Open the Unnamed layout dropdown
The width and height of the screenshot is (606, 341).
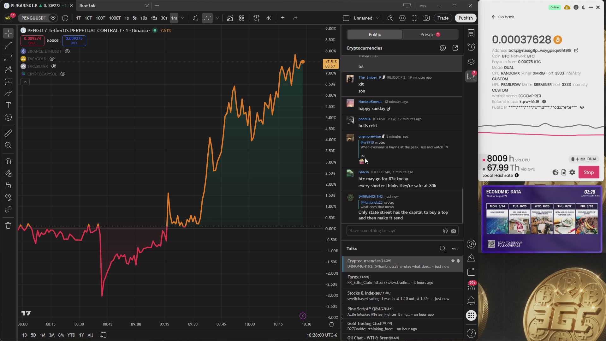[377, 18]
